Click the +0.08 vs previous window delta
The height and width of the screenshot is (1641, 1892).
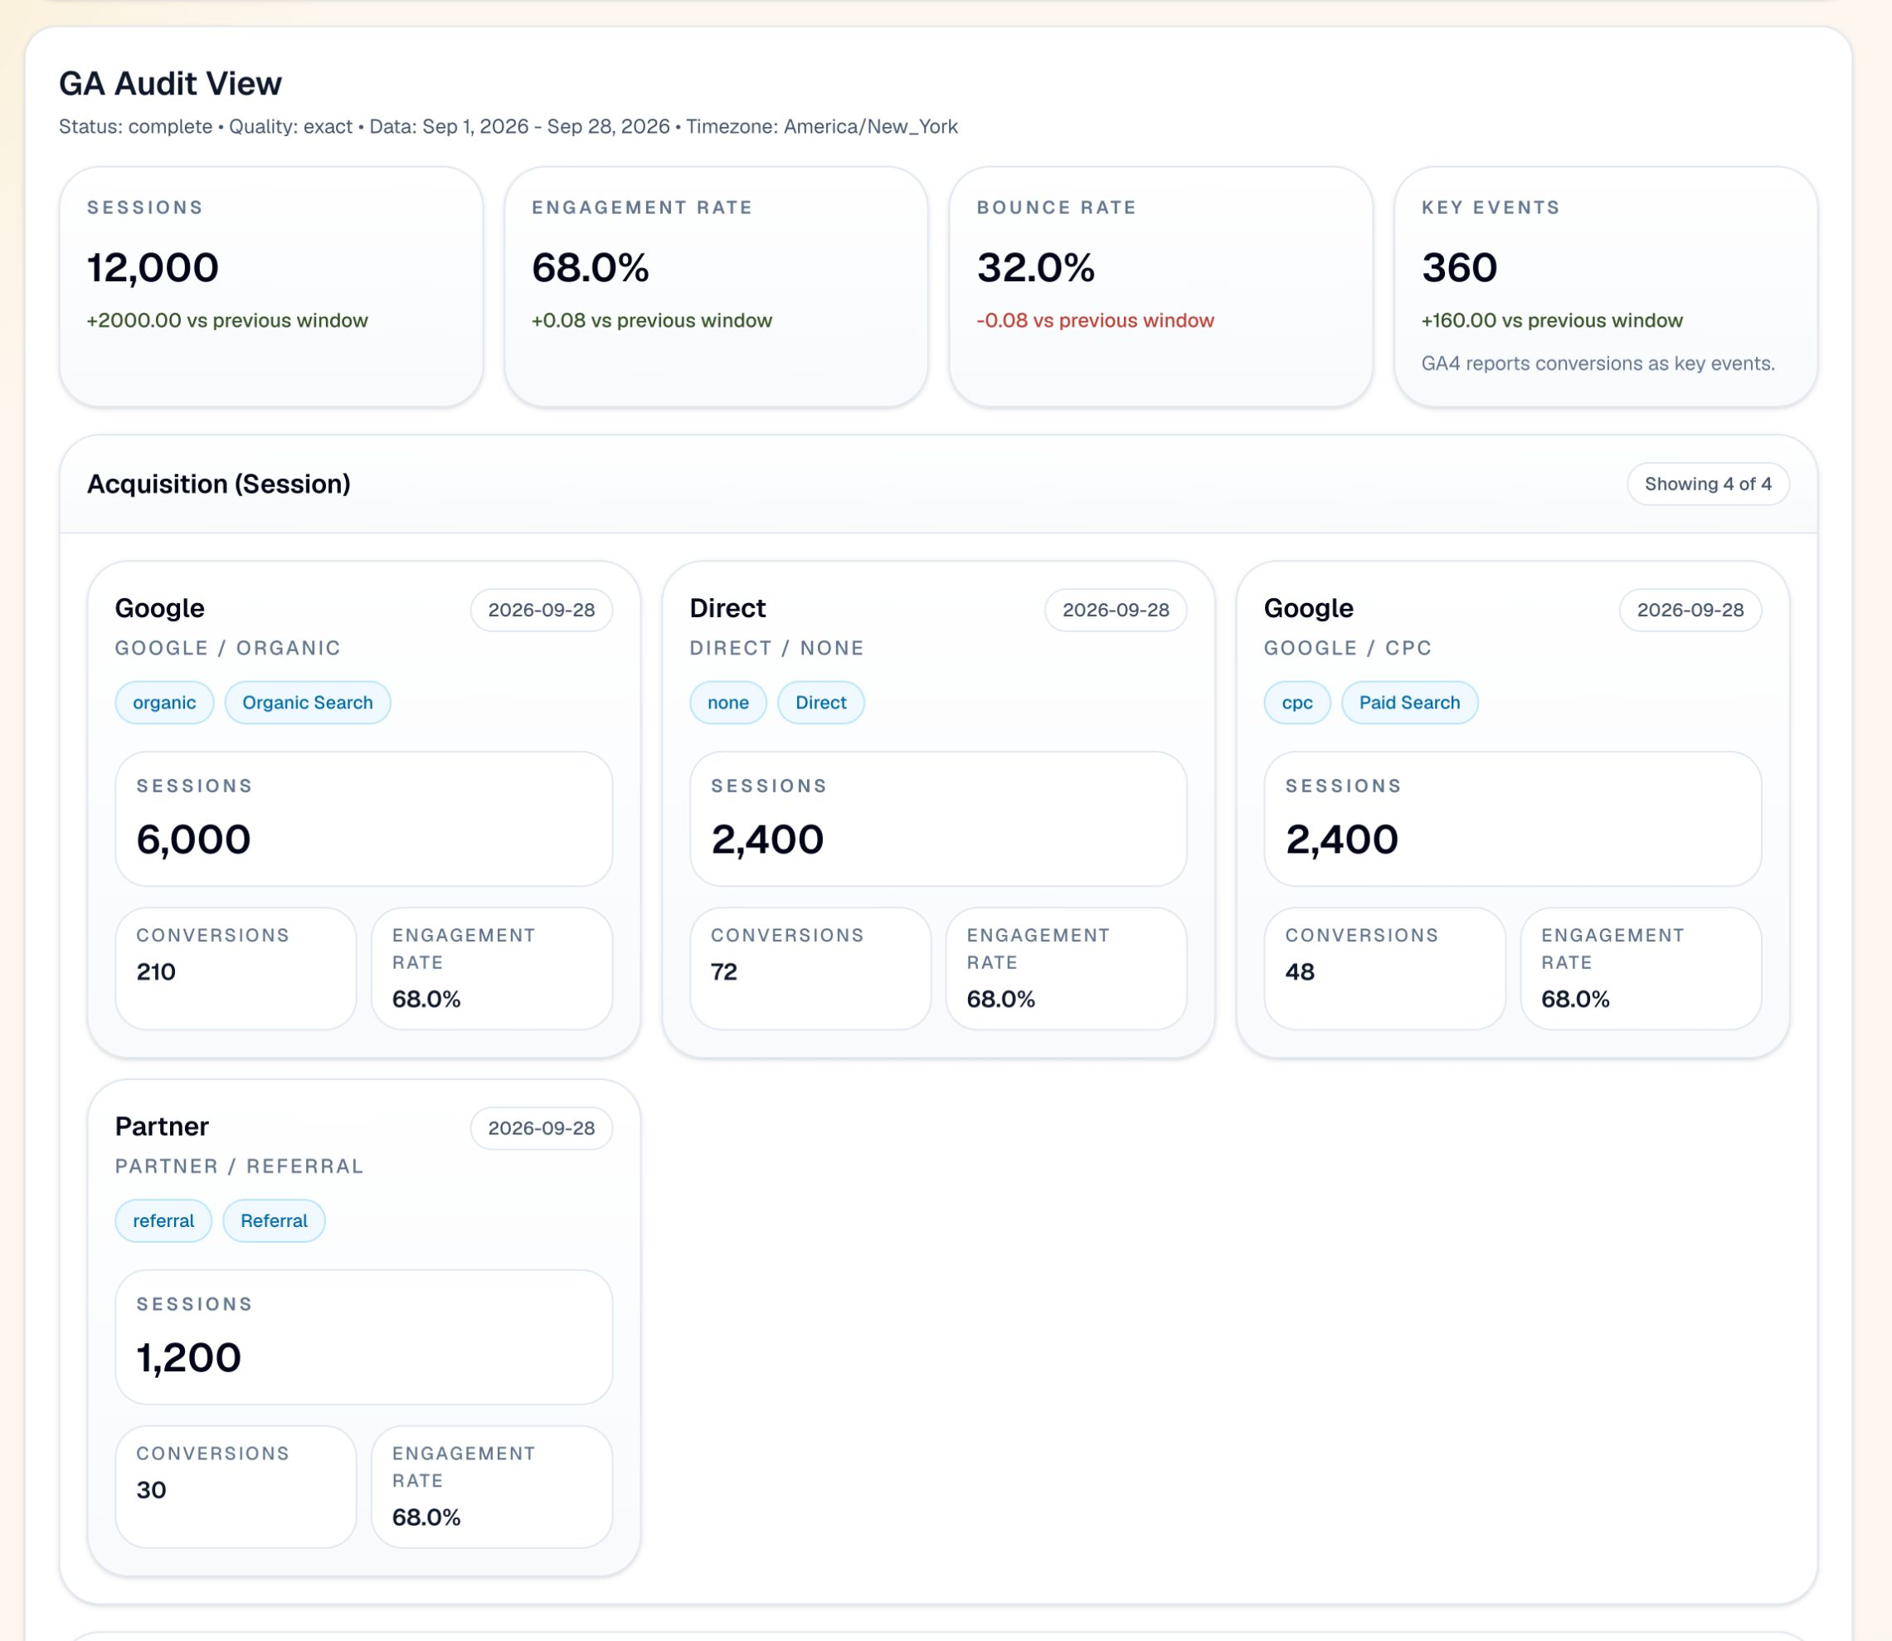[652, 320]
